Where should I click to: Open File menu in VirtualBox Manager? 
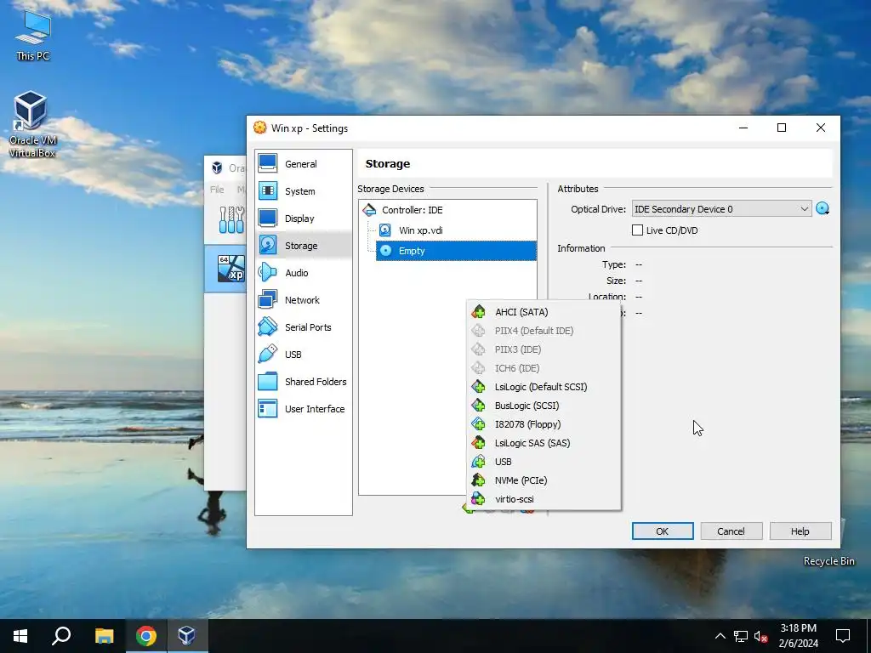(217, 190)
